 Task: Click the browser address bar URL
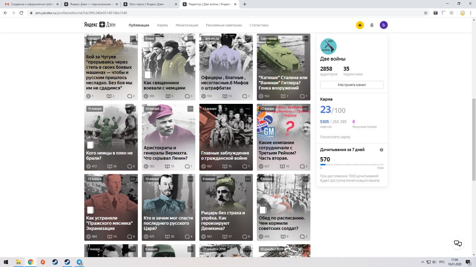(x=81, y=13)
